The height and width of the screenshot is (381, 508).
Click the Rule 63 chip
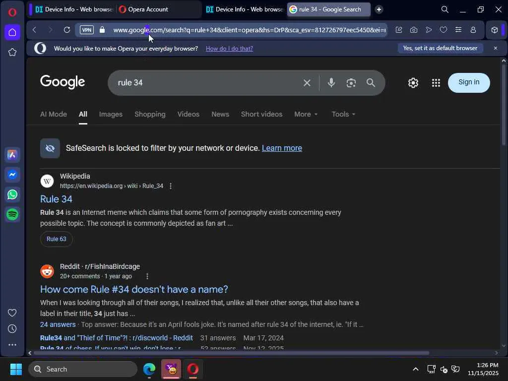pos(57,239)
